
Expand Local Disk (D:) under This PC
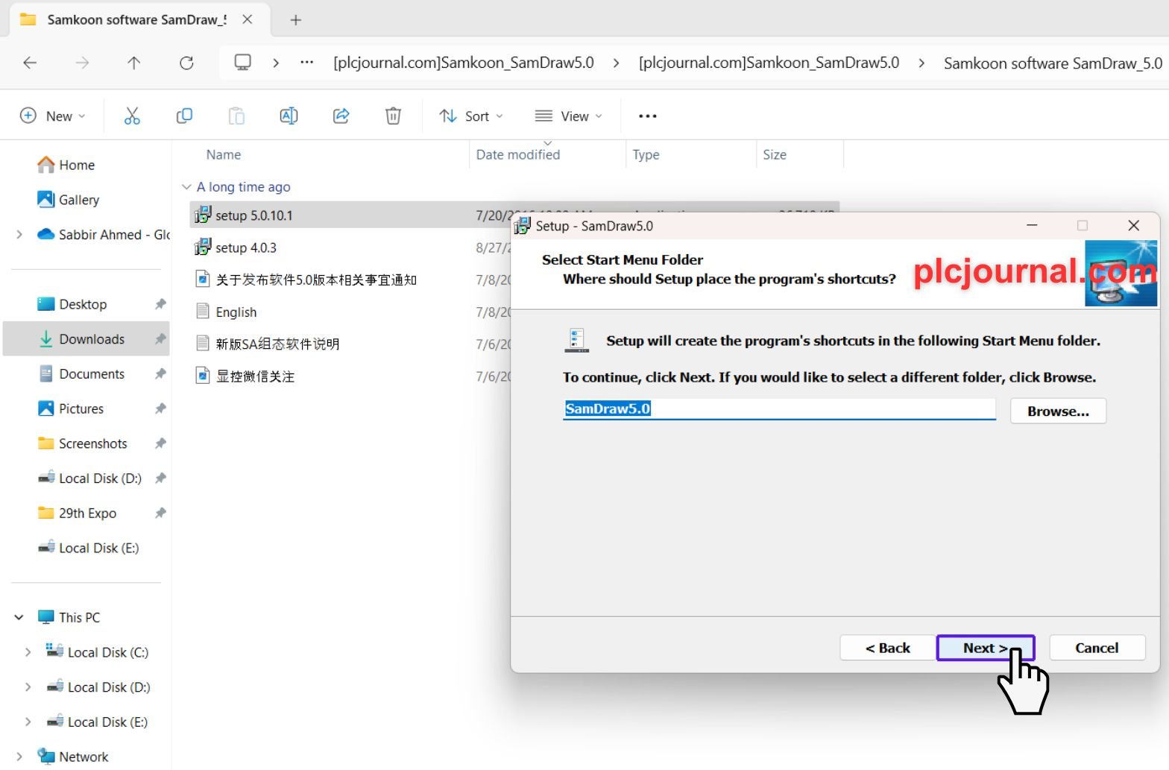[28, 687]
